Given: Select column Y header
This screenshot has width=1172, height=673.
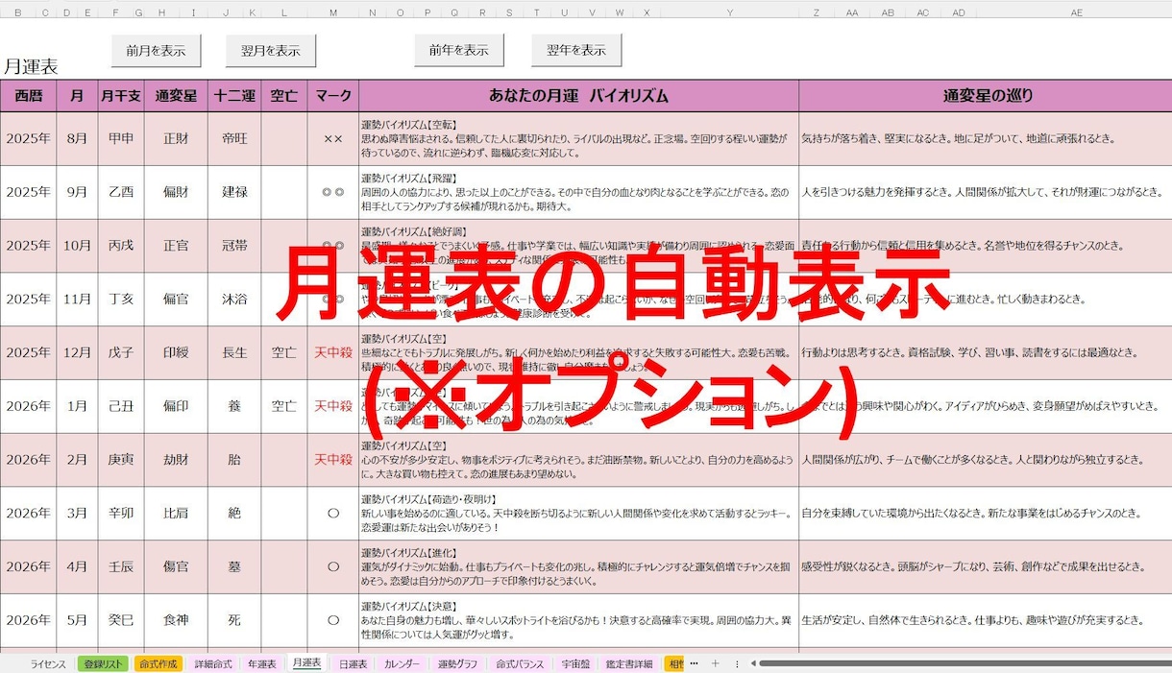Looking at the screenshot, I should coord(729,12).
